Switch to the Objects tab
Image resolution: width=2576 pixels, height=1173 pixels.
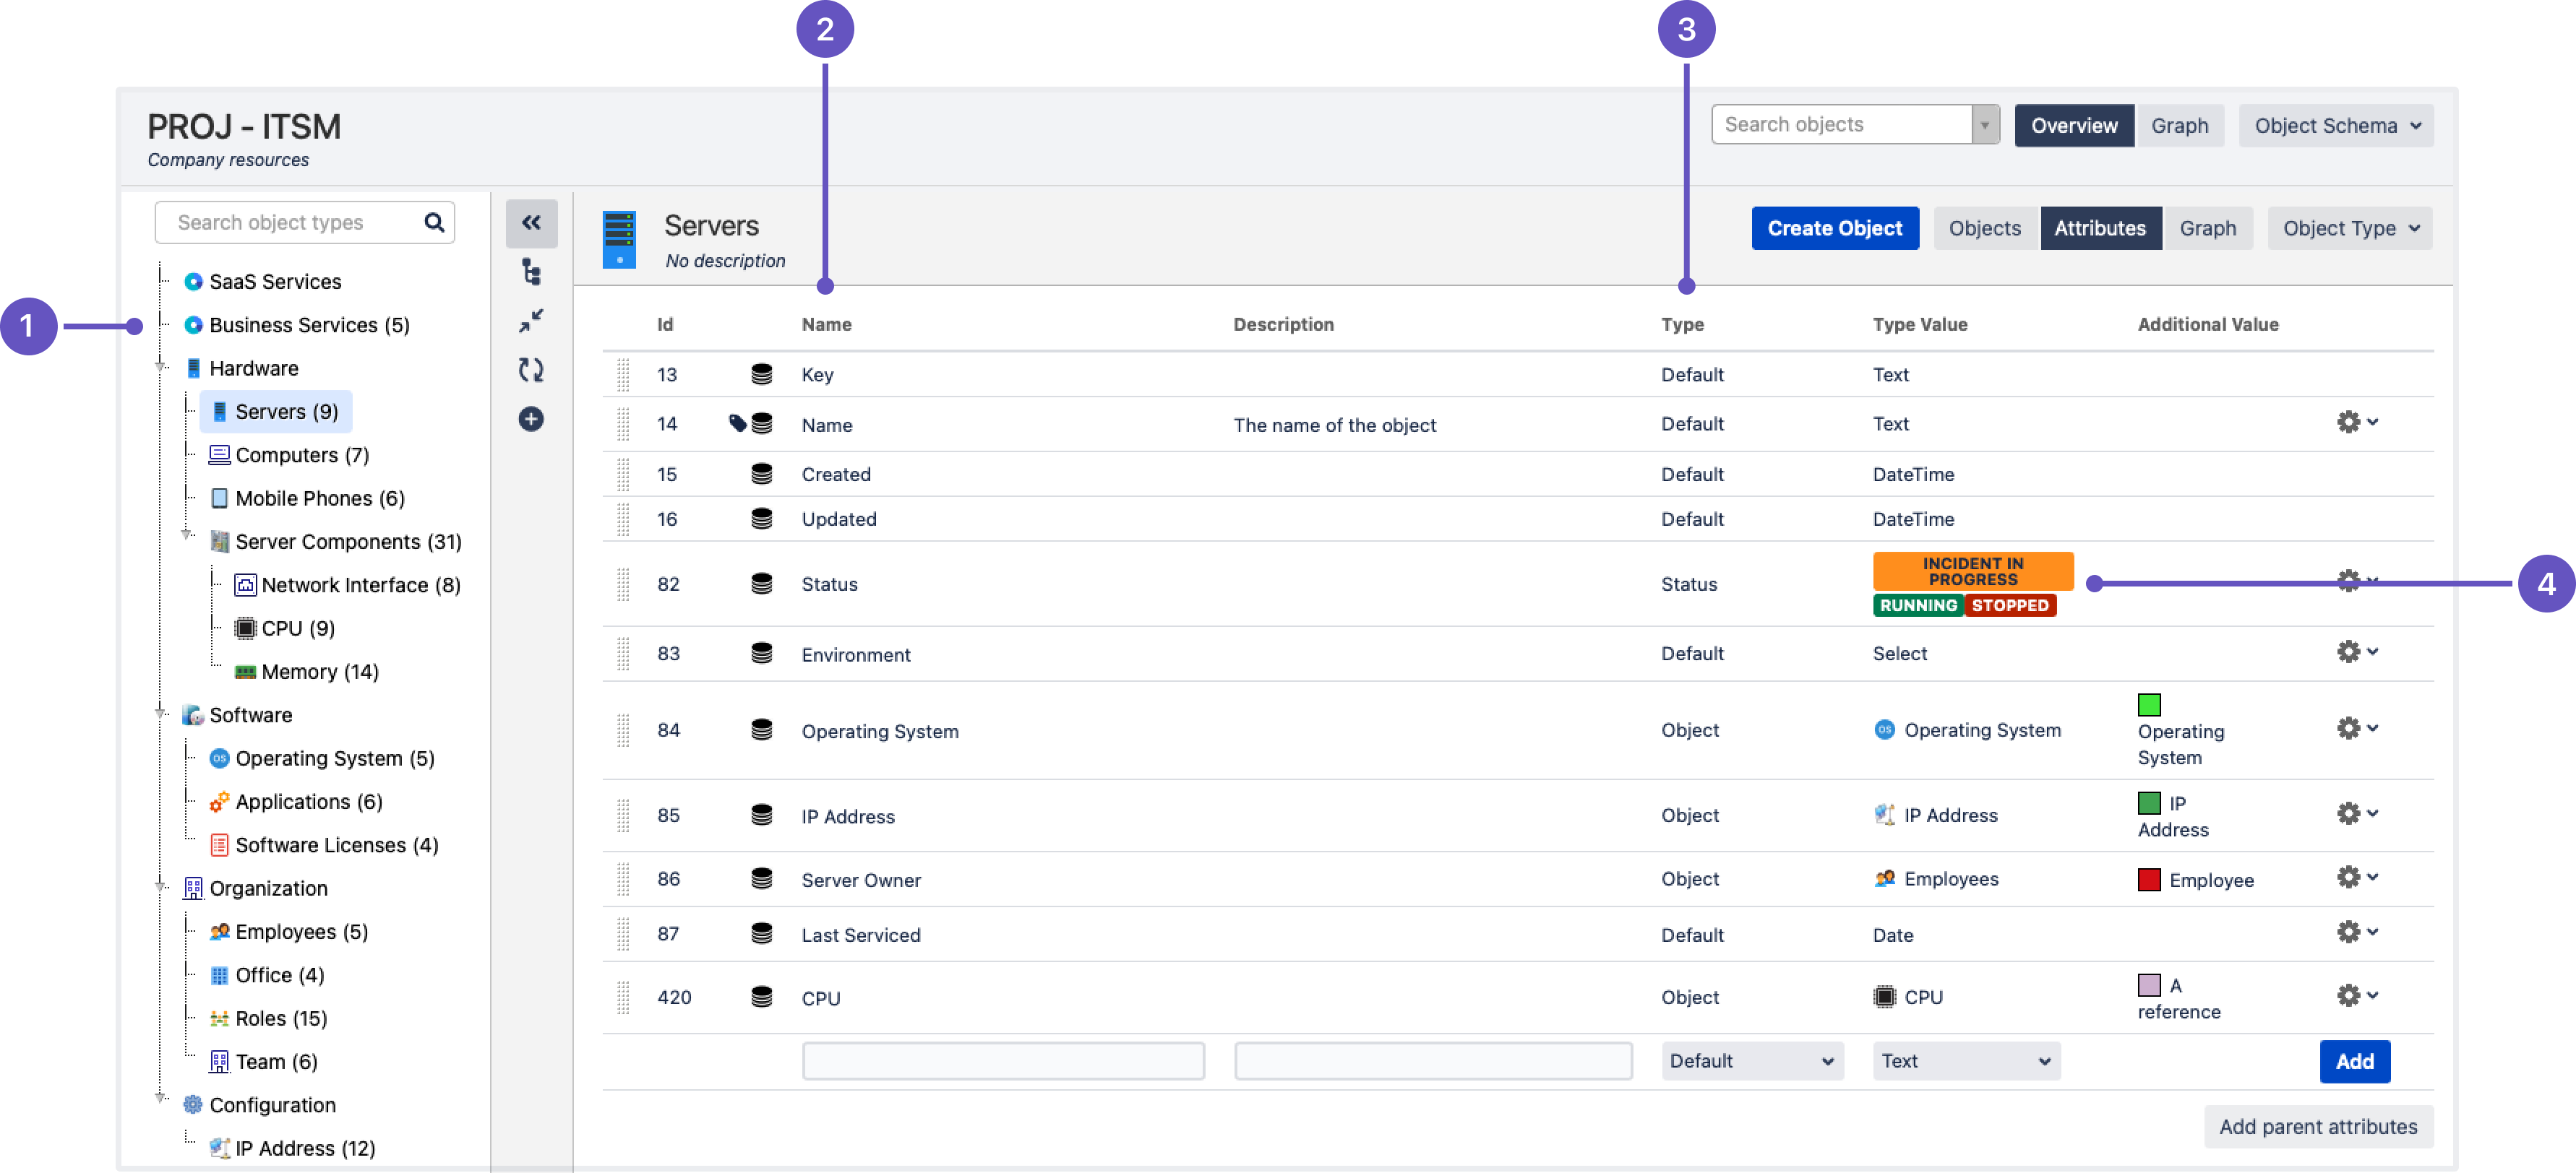[x=1984, y=228]
